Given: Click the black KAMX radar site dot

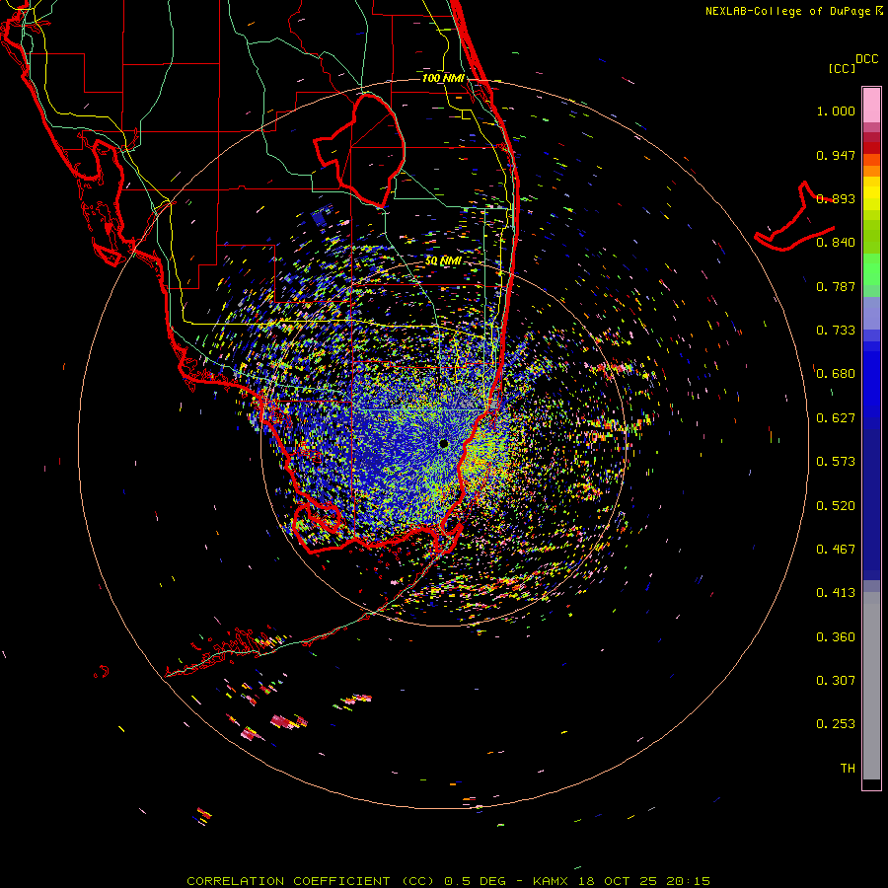Looking at the screenshot, I should pos(443,444).
